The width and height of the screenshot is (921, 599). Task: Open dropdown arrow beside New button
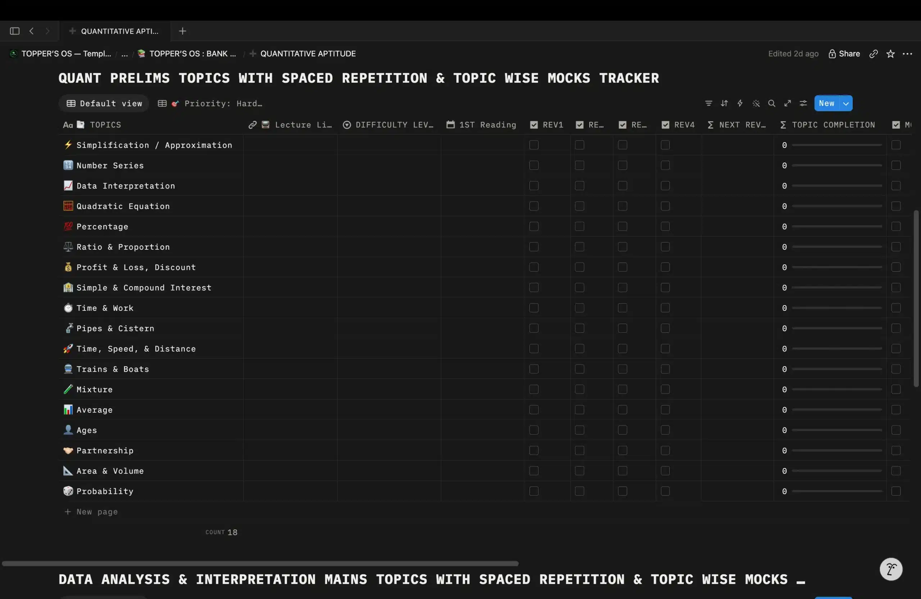click(846, 103)
